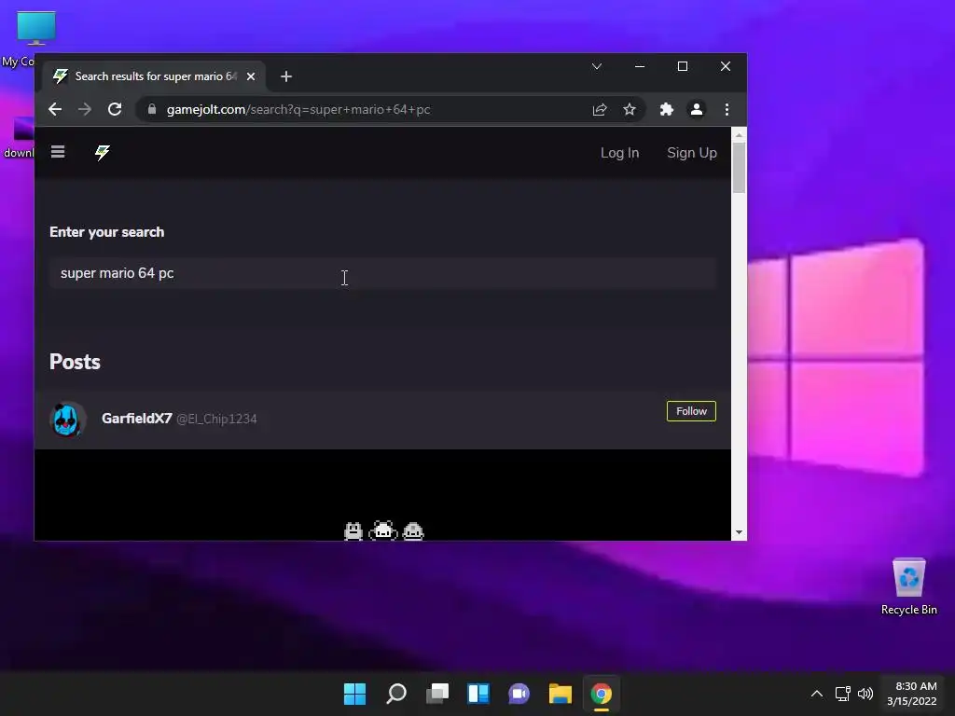Select the Chrome taskbar icon
Screen dimensions: 955x716
click(602, 694)
